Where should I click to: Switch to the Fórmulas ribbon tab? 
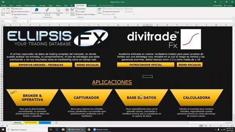pos(42,5)
